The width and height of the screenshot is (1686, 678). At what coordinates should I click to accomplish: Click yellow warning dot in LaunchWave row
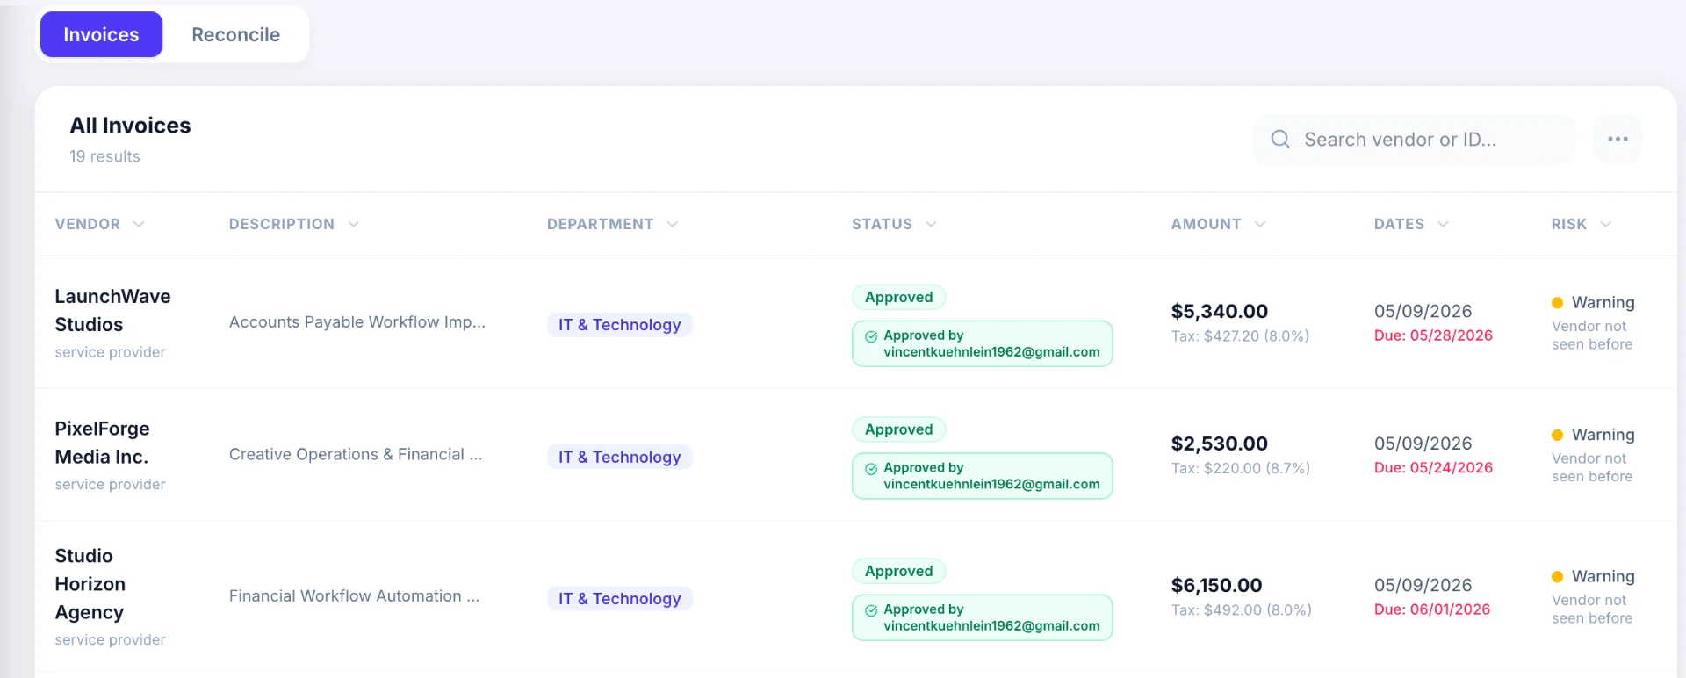pos(1557,303)
